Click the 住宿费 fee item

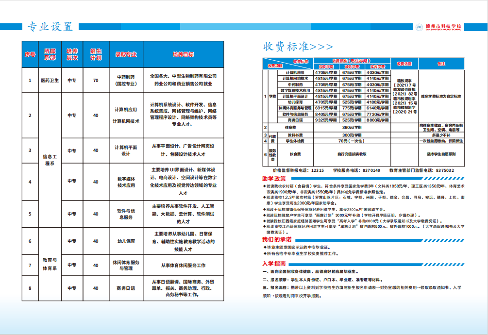coord(291,128)
